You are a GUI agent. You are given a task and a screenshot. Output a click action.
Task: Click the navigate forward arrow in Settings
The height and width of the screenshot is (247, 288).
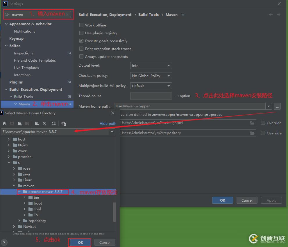278,15
